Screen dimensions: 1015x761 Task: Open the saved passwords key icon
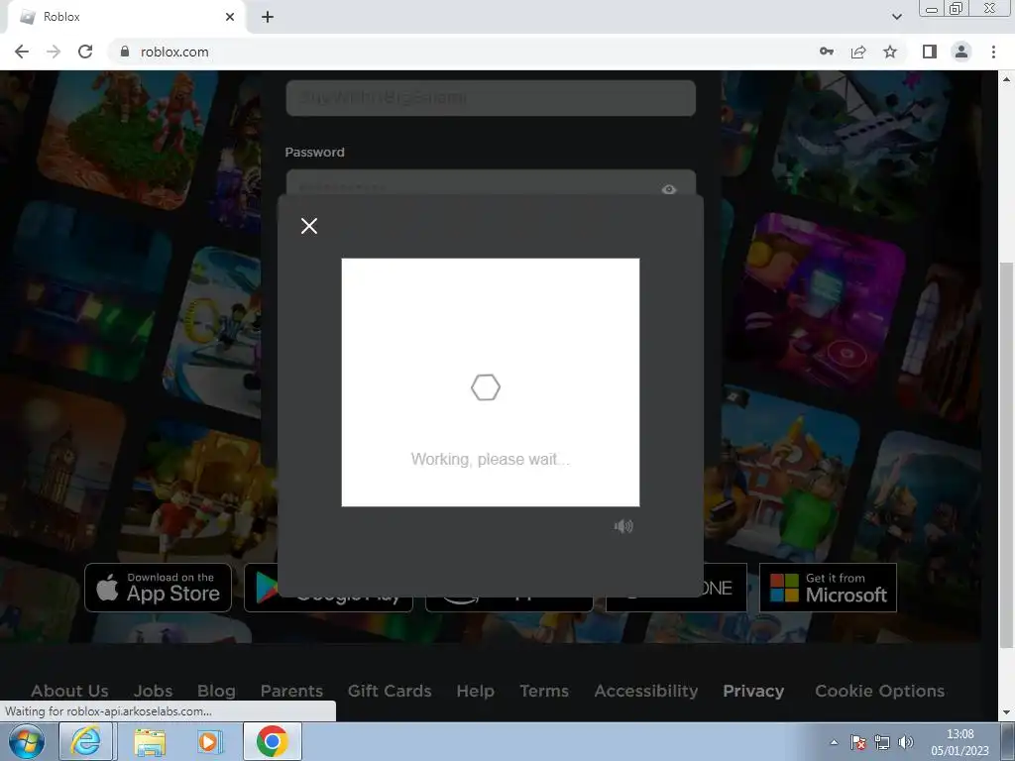pyautogui.click(x=827, y=52)
